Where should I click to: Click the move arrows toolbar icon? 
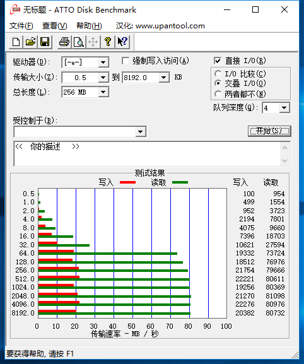(x=93, y=42)
